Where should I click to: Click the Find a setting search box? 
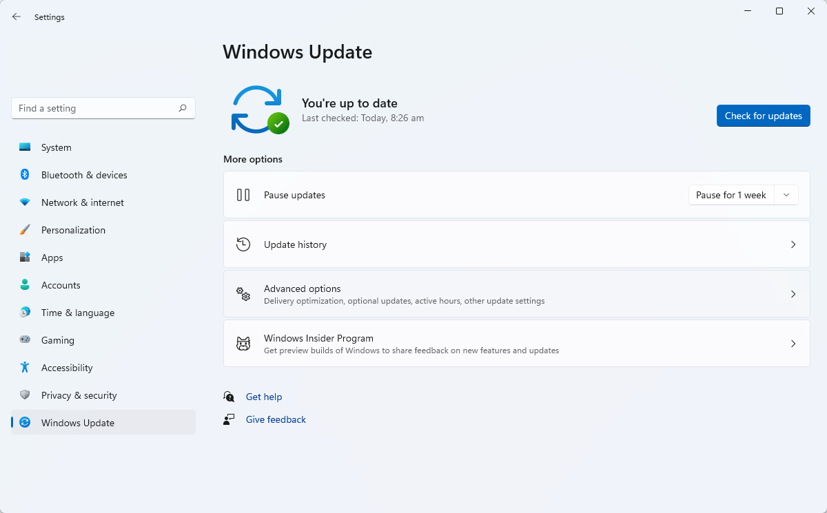(x=103, y=108)
